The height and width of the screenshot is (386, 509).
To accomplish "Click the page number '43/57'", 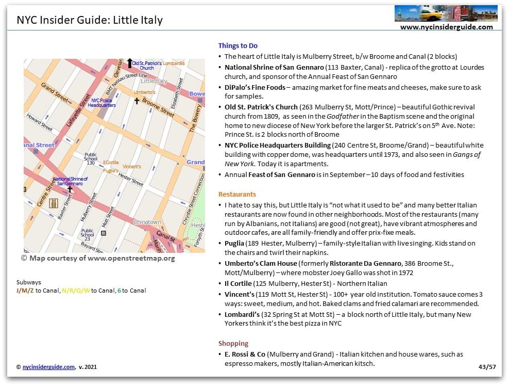I will [x=487, y=367].
